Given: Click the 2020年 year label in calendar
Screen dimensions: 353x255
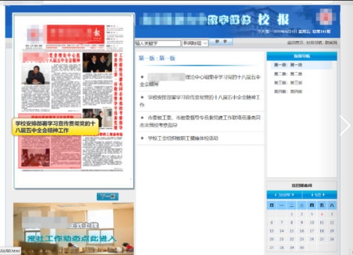Looking at the screenshot, I should coord(284,195).
